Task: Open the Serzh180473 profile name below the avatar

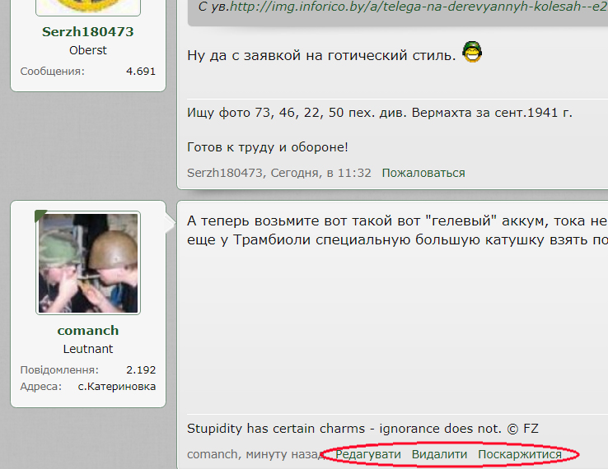Action: point(88,32)
